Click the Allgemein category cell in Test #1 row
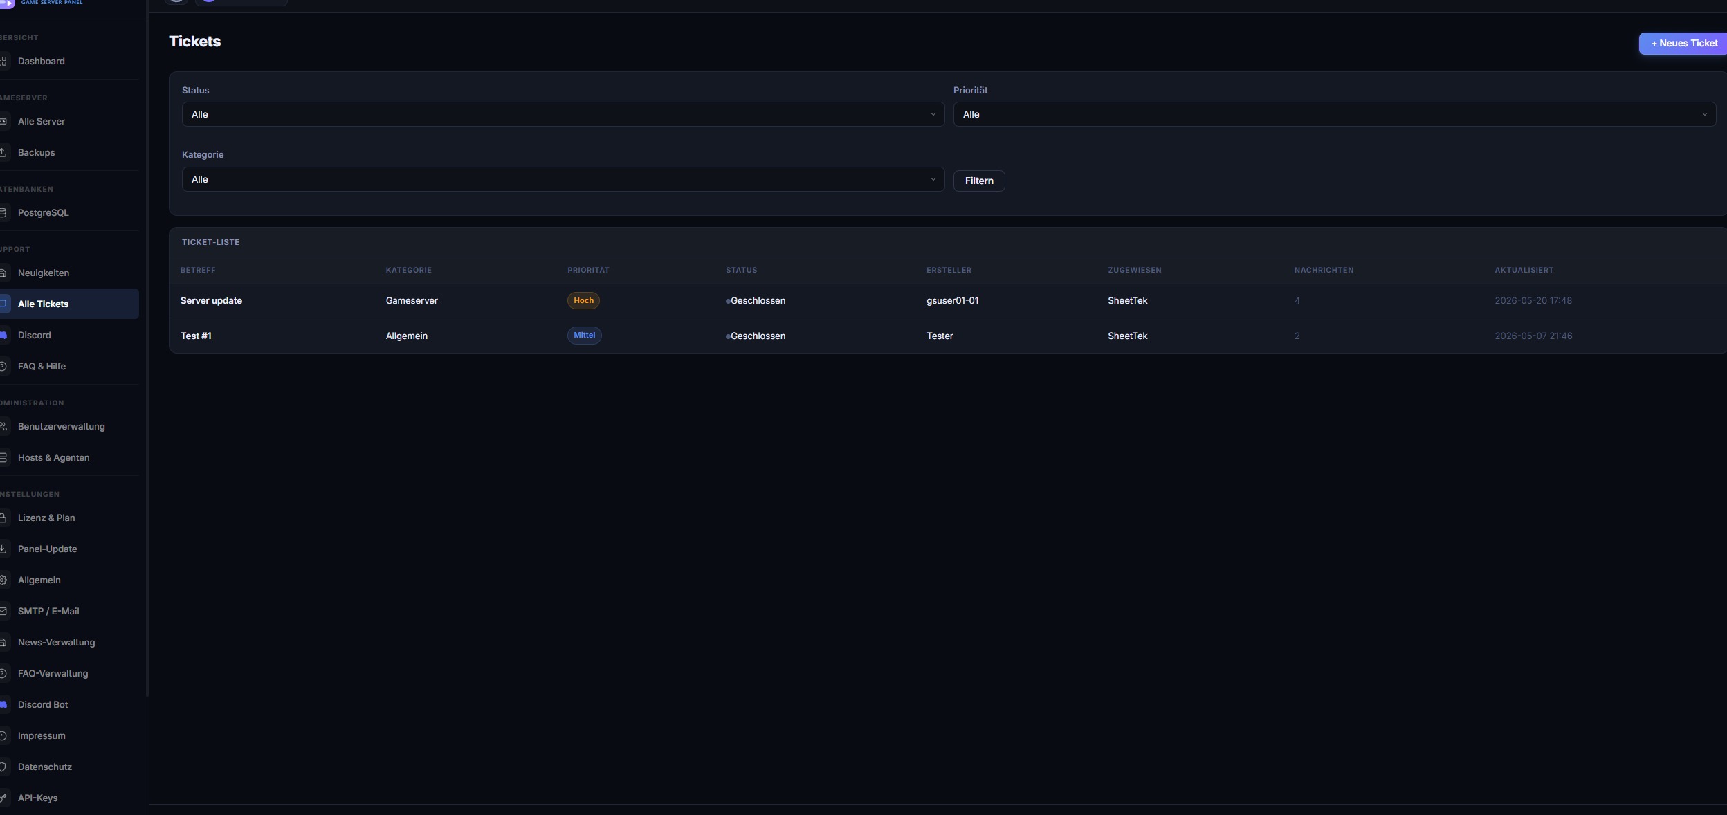 406,336
